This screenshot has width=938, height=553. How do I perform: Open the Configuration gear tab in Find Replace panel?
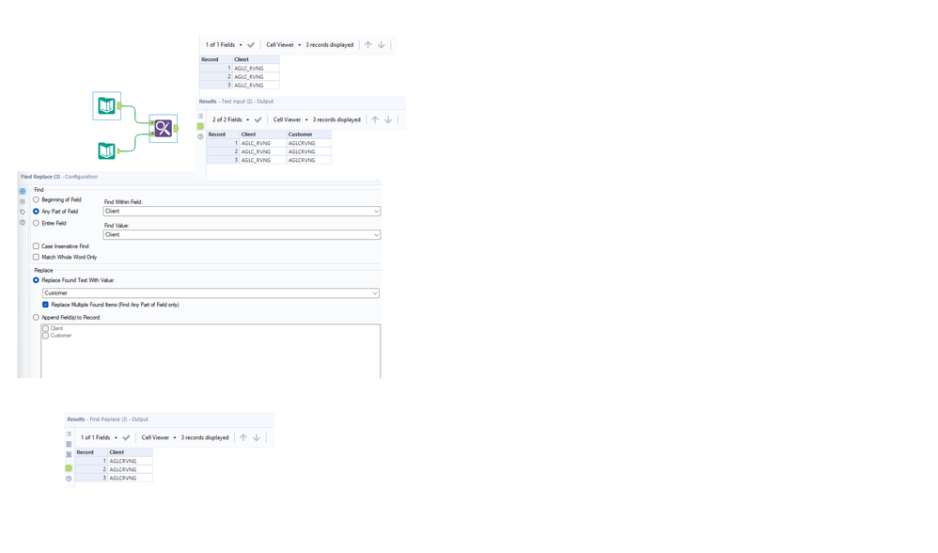coord(23,191)
